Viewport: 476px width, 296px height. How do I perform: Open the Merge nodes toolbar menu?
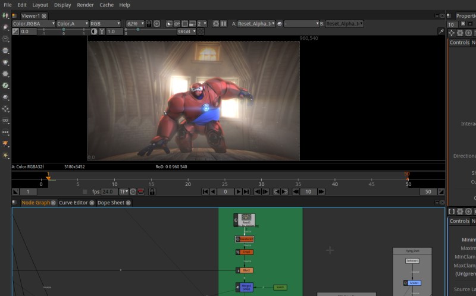click(x=5, y=97)
